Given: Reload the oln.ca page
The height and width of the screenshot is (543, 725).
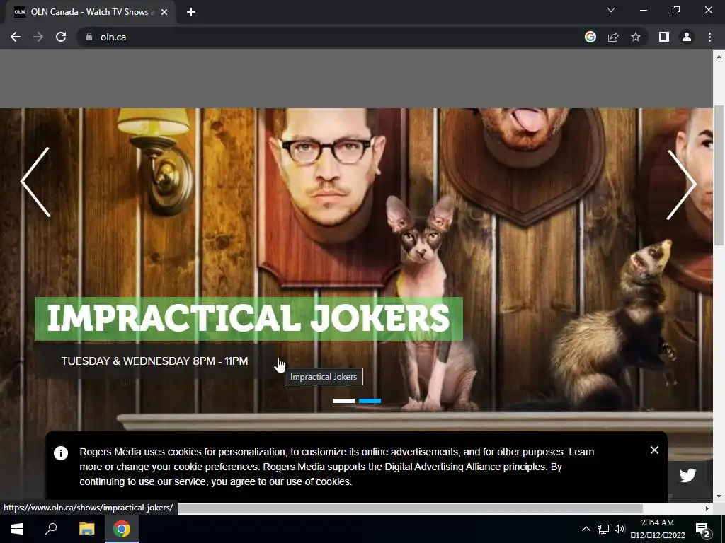Looking at the screenshot, I should [x=61, y=37].
